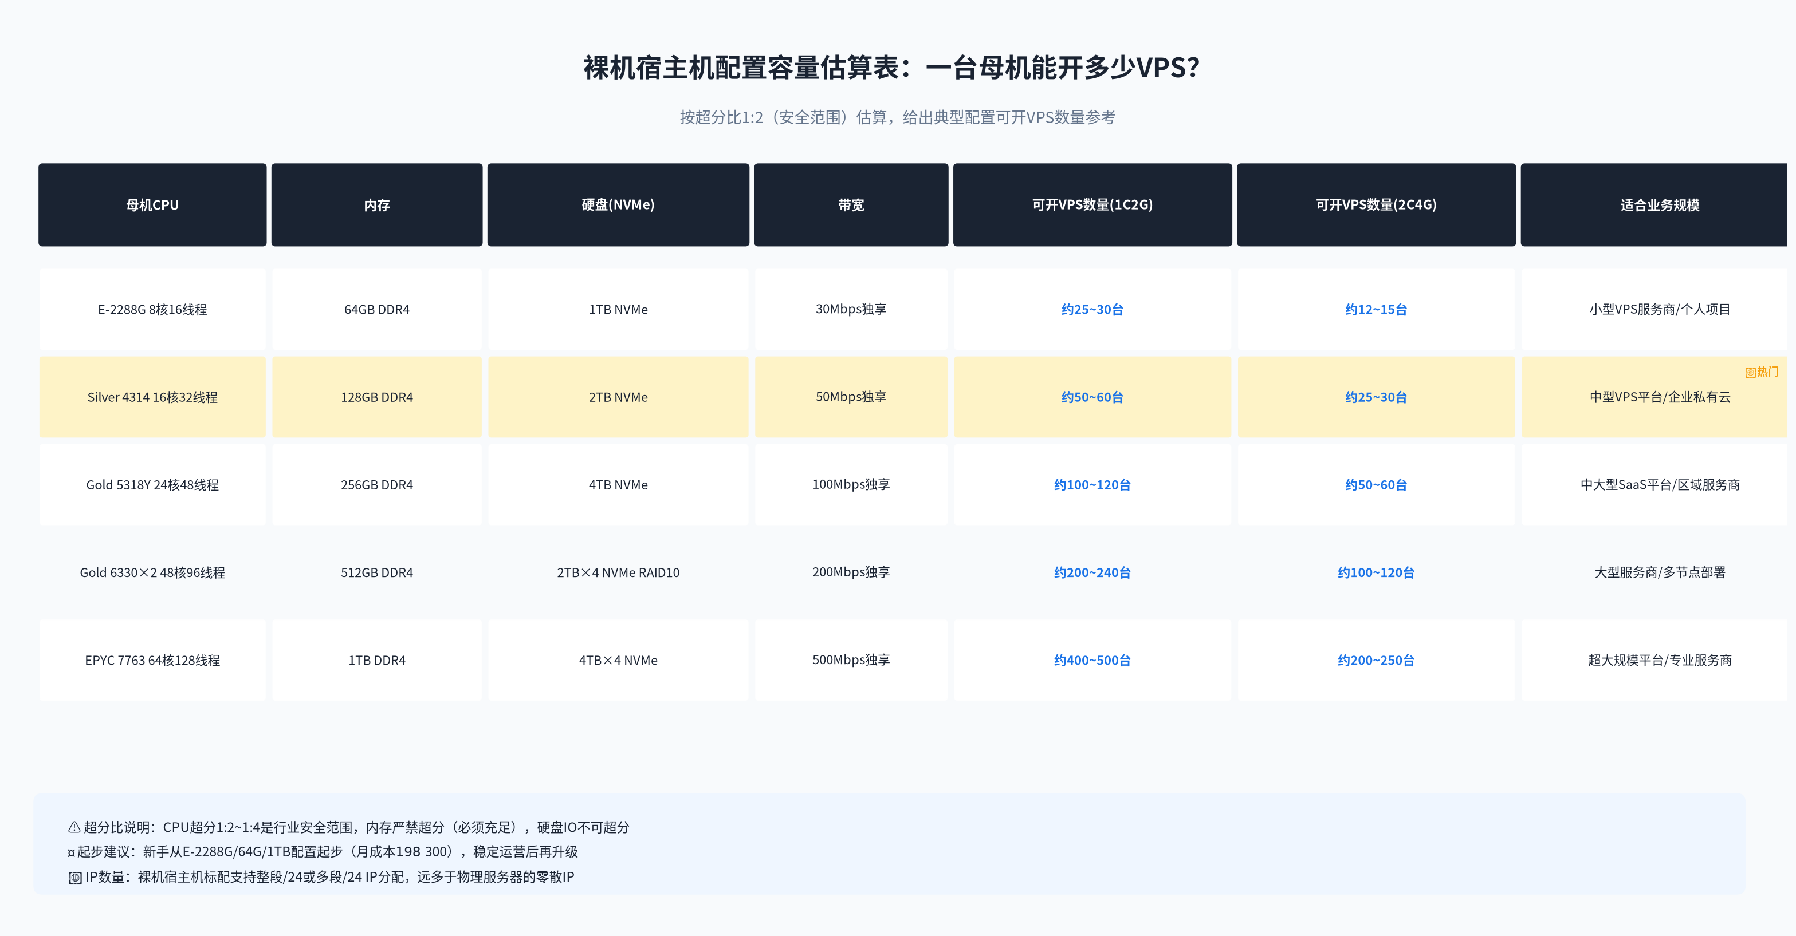
Task: Click the Silver 4314 16核32线程 cell
Action: [152, 397]
